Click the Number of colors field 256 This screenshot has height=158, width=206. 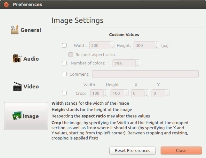[x=124, y=64]
